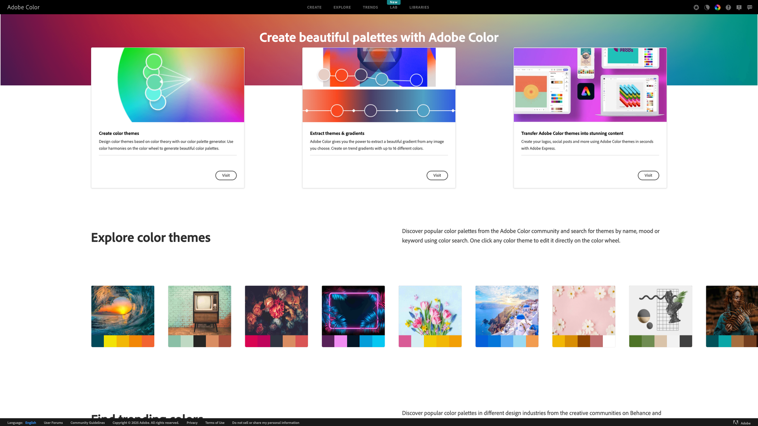Open the Terms of Use link
This screenshot has width=758, height=426.
click(214, 422)
